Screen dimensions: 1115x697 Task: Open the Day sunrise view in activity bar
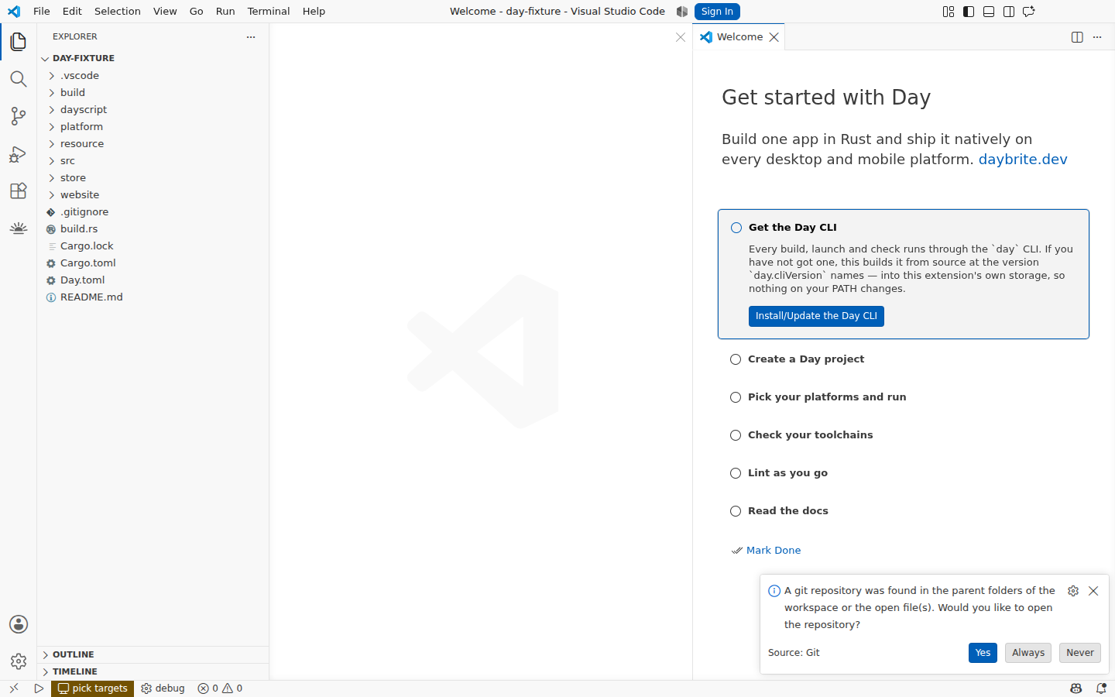19,228
